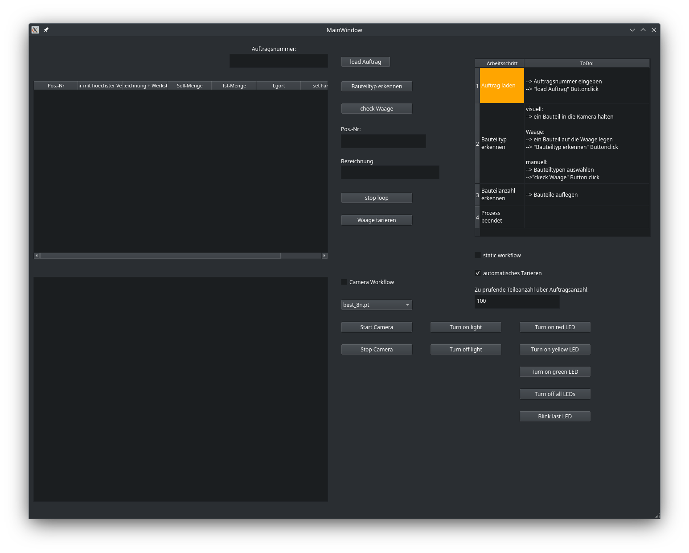689x553 pixels.
Task: Open the best_8n.pt model dropdown
Action: pyautogui.click(x=377, y=305)
